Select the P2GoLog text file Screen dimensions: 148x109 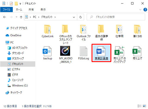[x=83, y=53]
